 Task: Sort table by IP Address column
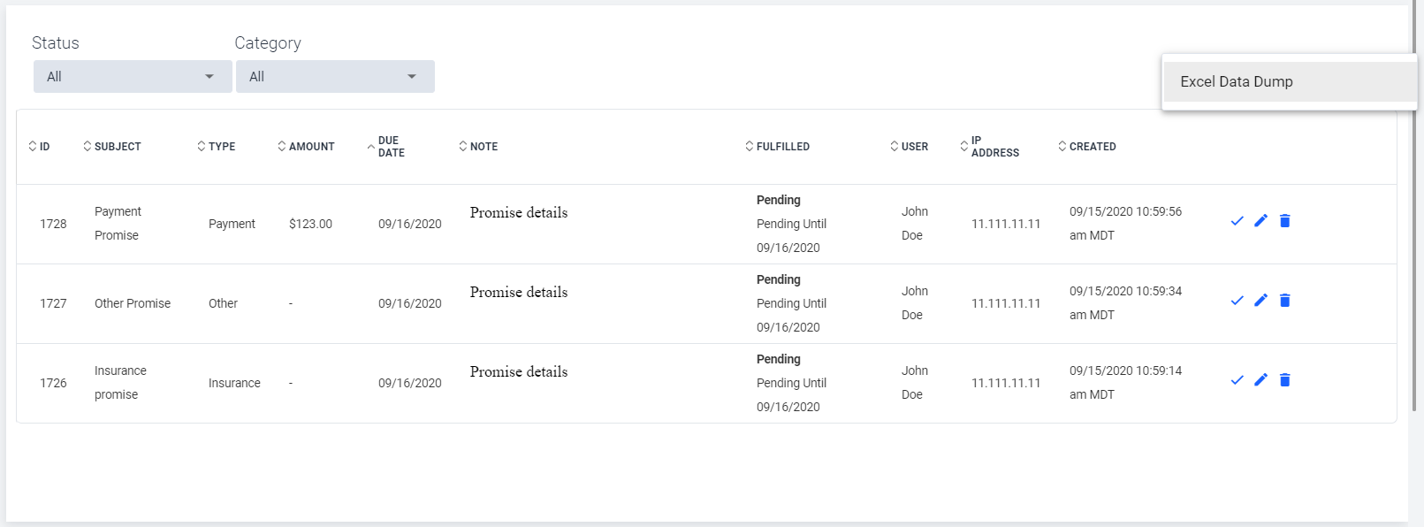[x=990, y=147]
